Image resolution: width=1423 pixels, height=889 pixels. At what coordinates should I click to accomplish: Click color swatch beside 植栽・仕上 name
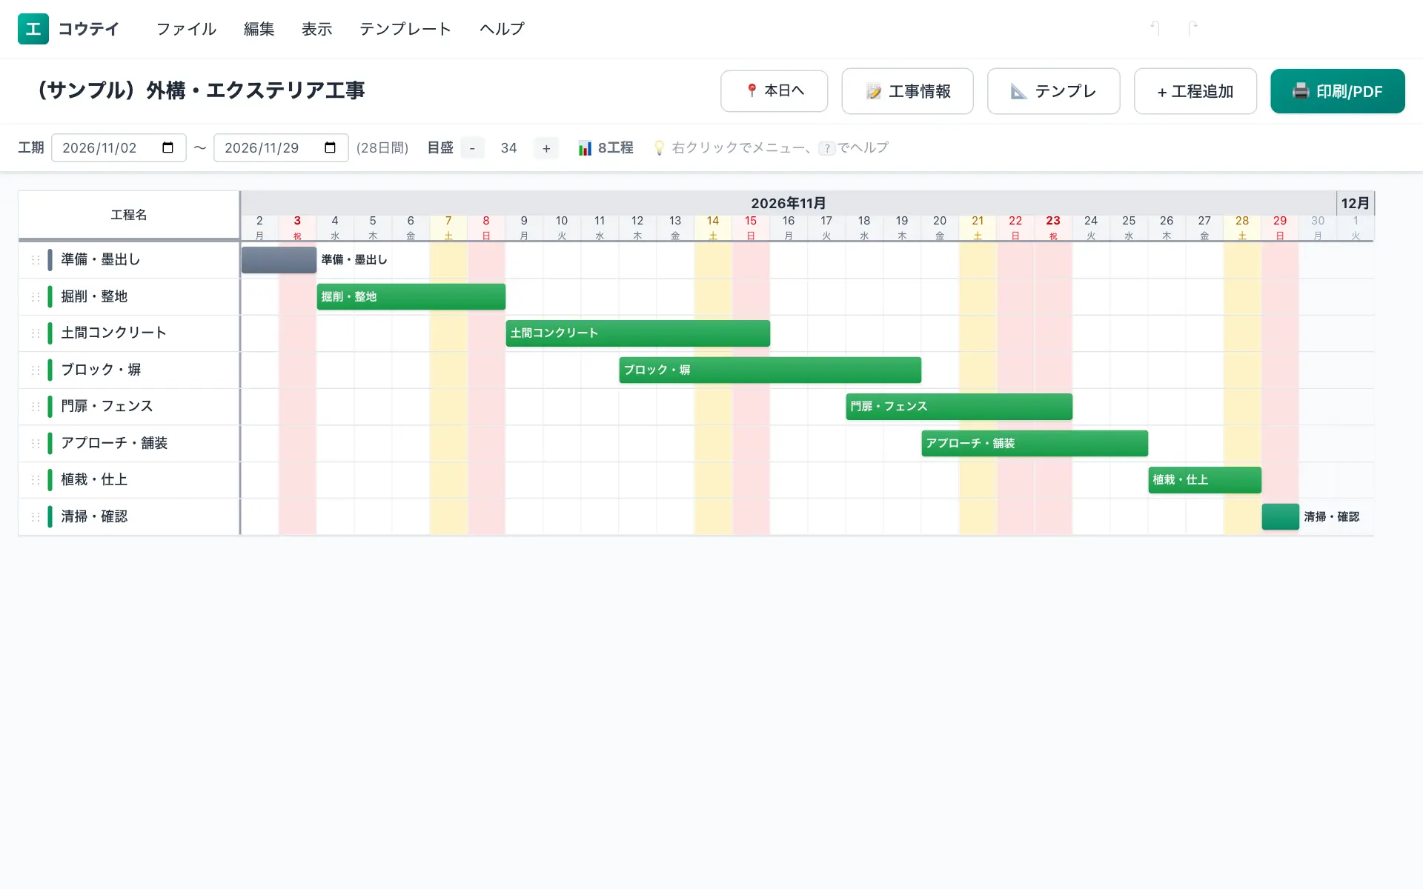pos(50,480)
